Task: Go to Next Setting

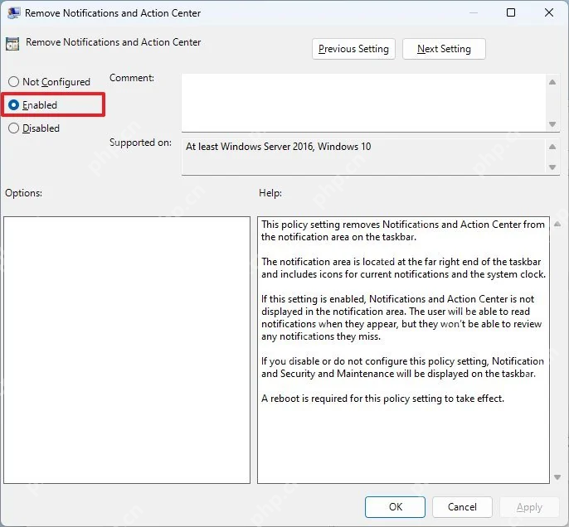Action: (x=444, y=49)
